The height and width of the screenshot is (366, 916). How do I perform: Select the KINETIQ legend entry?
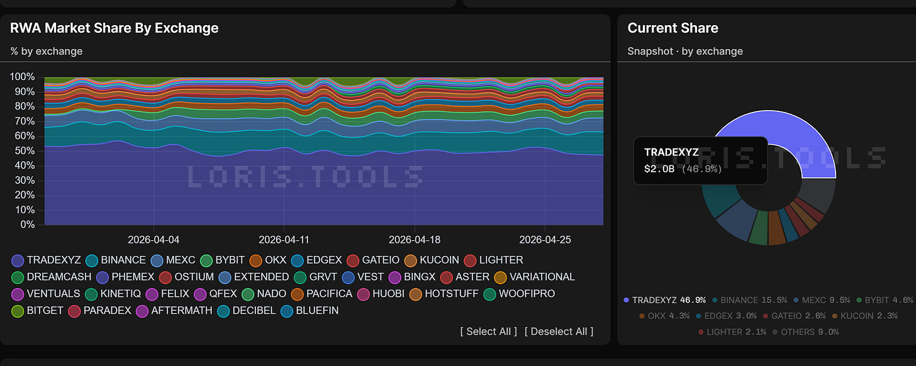point(112,294)
